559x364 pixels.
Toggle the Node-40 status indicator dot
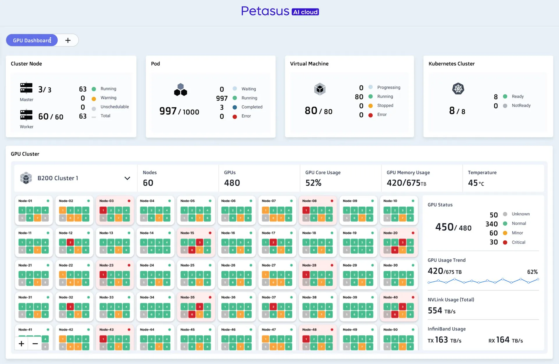(413, 297)
